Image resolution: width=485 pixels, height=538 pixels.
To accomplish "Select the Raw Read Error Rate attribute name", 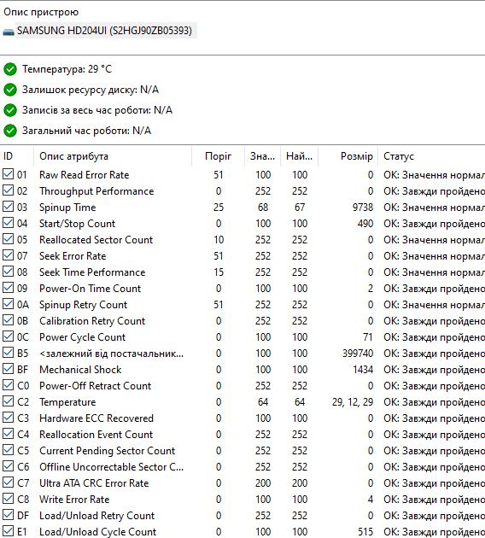I will point(84,175).
